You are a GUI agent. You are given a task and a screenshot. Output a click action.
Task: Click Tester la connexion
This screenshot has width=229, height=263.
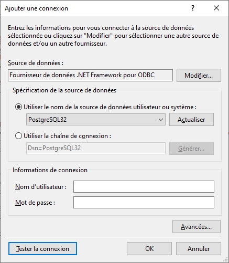[42, 249]
